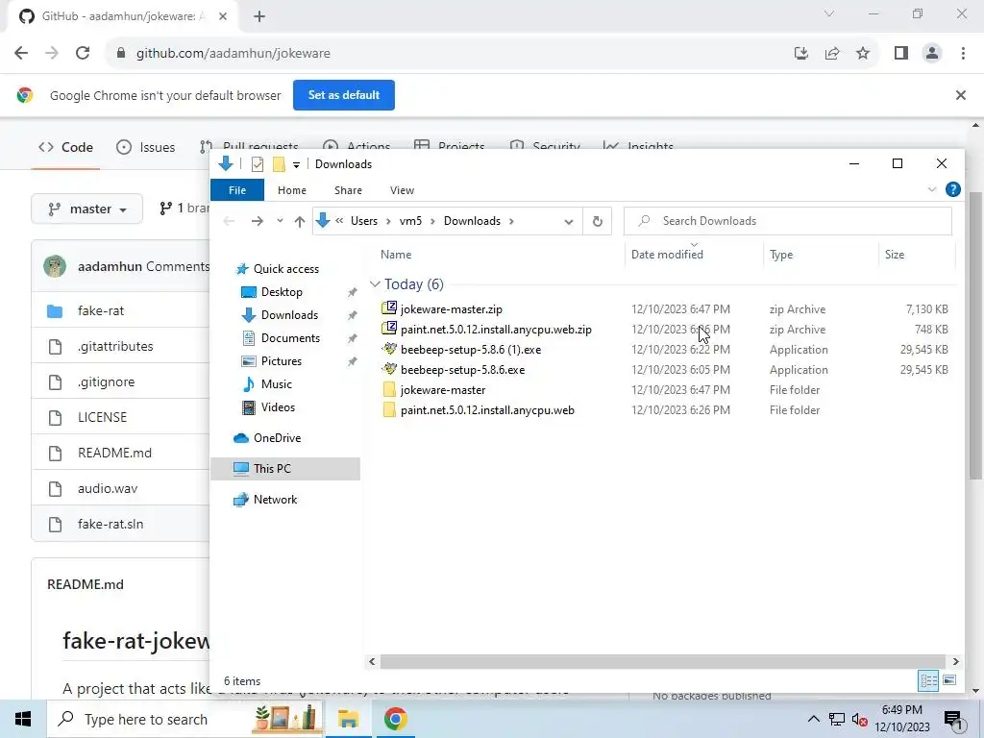The width and height of the screenshot is (984, 738).
Task: Click vm5 in the address breadcrumb
Action: 410,221
